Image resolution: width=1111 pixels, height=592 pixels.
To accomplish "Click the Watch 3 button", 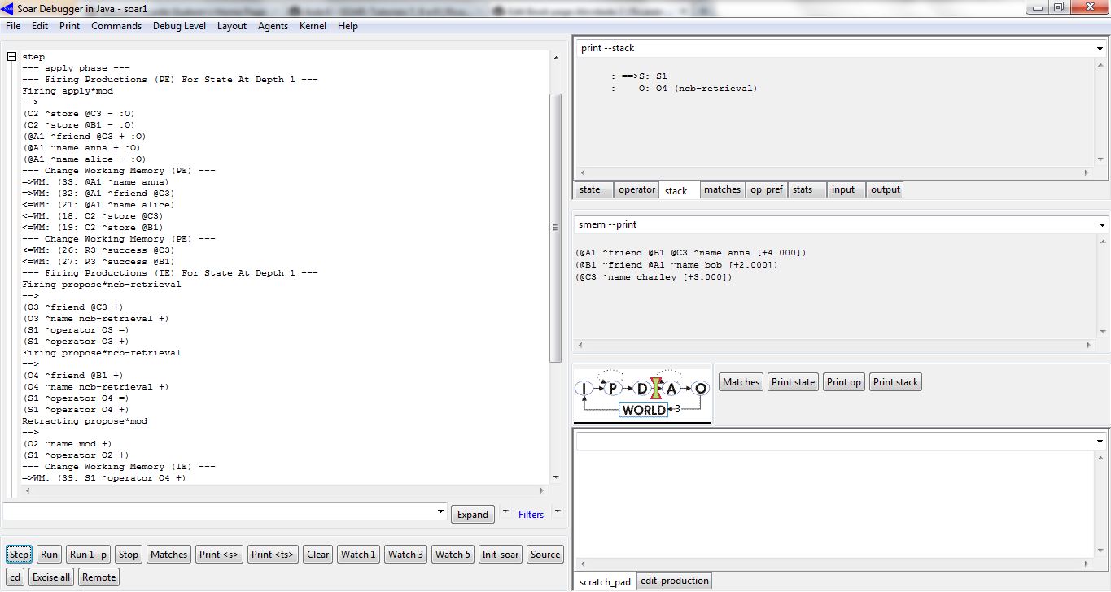I will [x=405, y=555].
